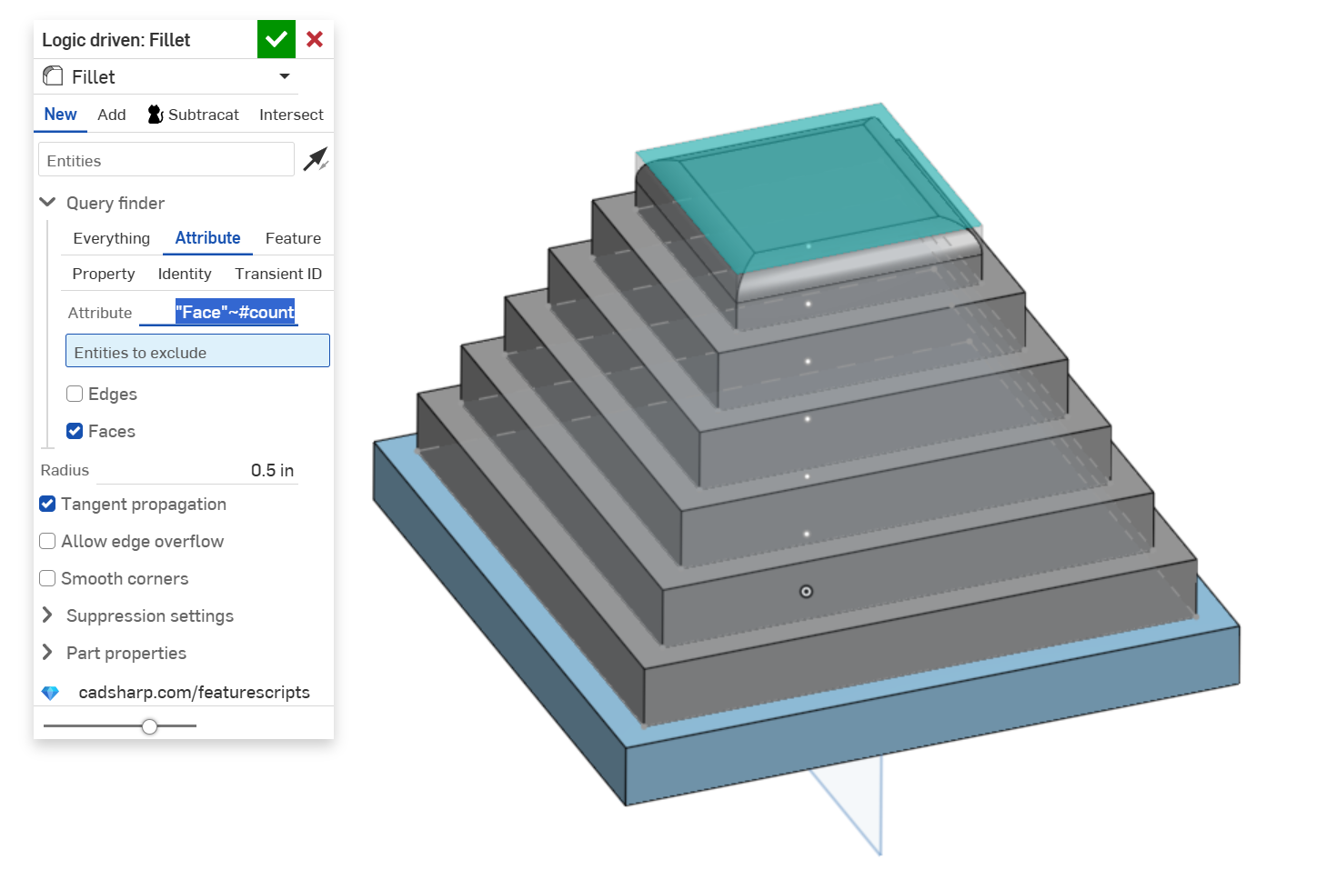Click the selection arrow icon next to Entities
Image resolution: width=1317 pixels, height=870 pixels.
(315, 159)
